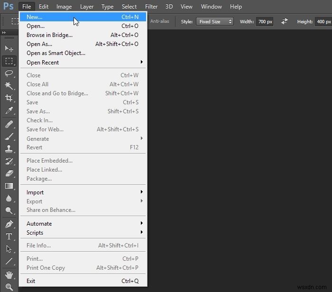Image resolution: width=332 pixels, height=292 pixels.
Task: Choose New... from File menu
Action: pos(83,17)
